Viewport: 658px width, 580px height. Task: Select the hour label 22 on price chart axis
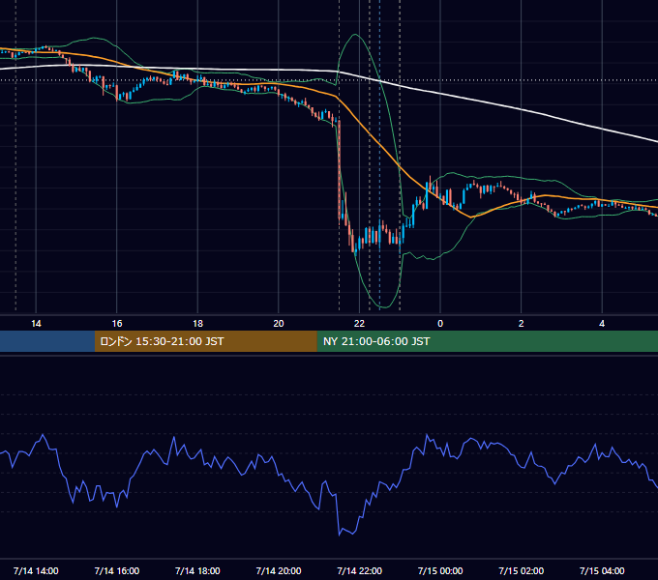(359, 324)
